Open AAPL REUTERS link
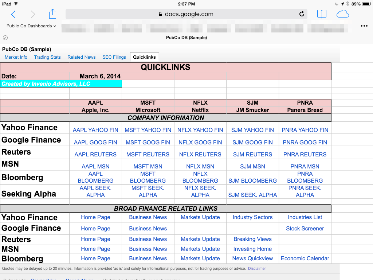This screenshot has height=280, width=373. click(95, 155)
